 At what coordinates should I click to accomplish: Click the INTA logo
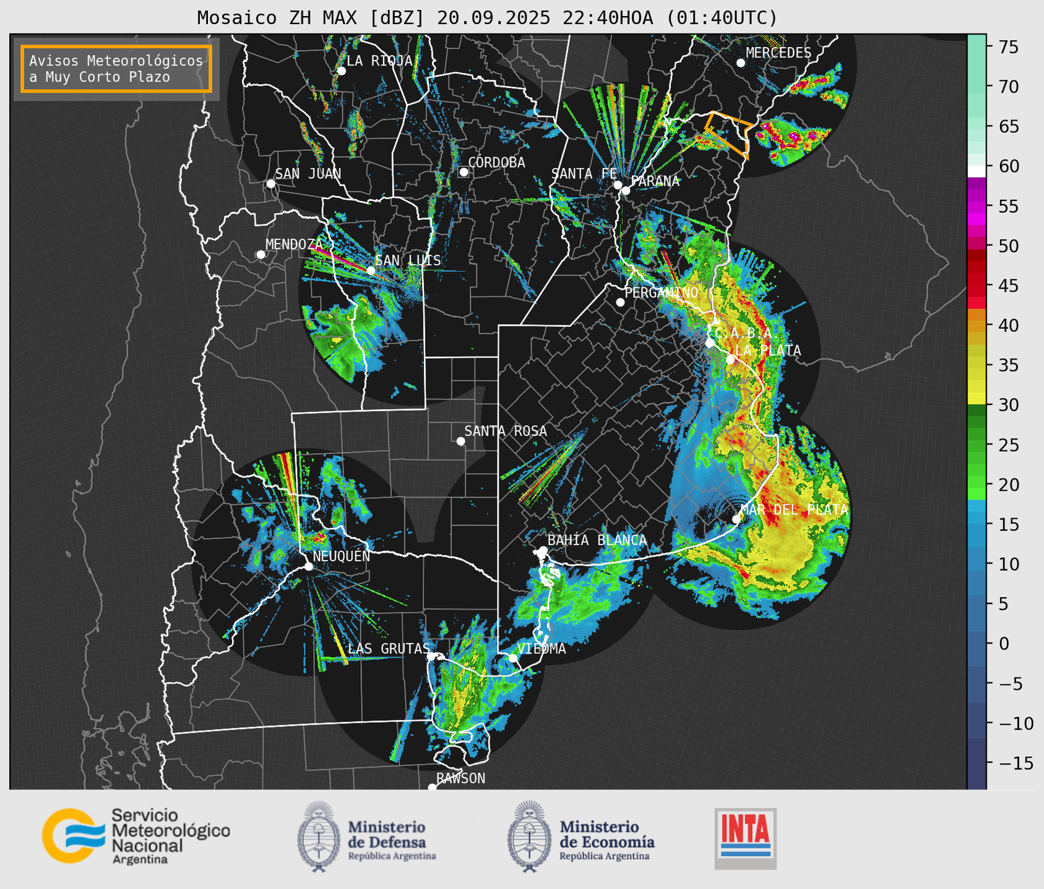click(x=745, y=838)
